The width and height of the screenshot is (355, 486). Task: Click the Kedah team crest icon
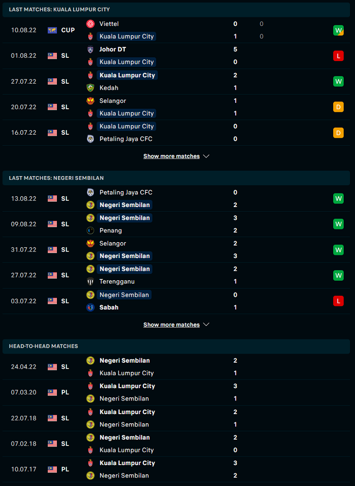(x=91, y=88)
